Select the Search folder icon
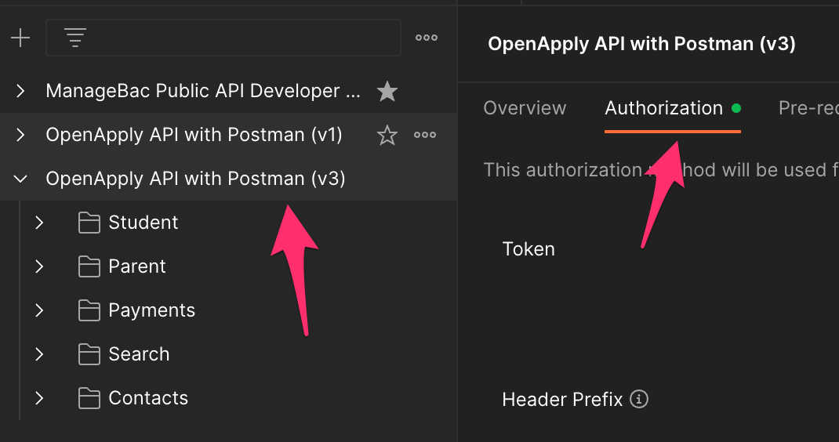This screenshot has height=442, width=839. (x=89, y=354)
